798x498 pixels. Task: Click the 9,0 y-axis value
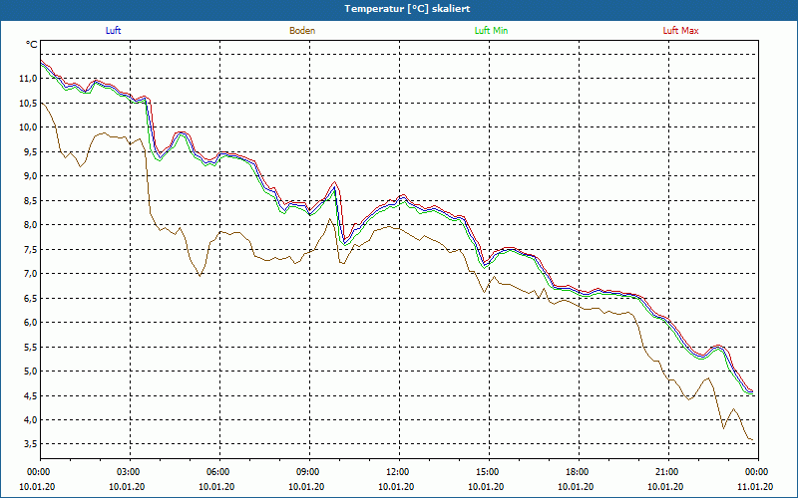[30, 176]
